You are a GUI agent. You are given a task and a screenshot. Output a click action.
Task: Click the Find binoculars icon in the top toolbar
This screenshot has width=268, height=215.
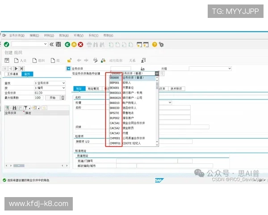click(x=96, y=45)
